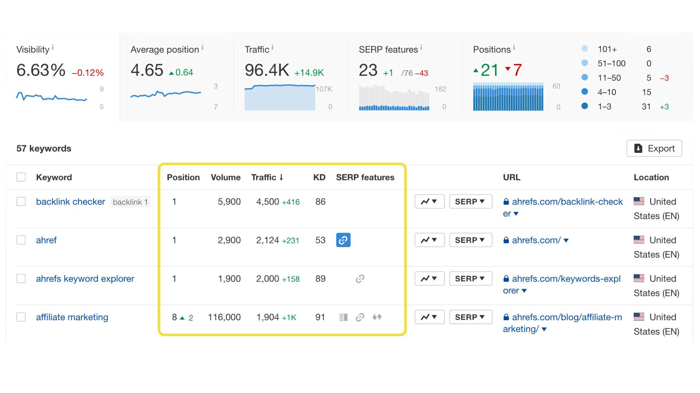Click the backlink 1 tag
Viewport: 700px width, 393px height.
tap(131, 202)
